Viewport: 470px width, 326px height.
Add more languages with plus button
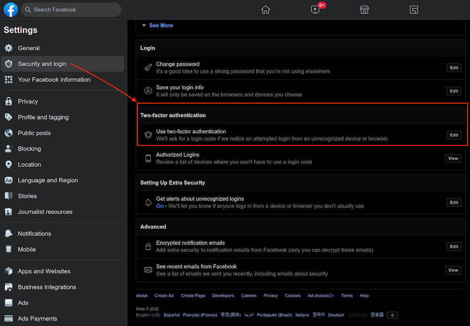click(x=393, y=315)
